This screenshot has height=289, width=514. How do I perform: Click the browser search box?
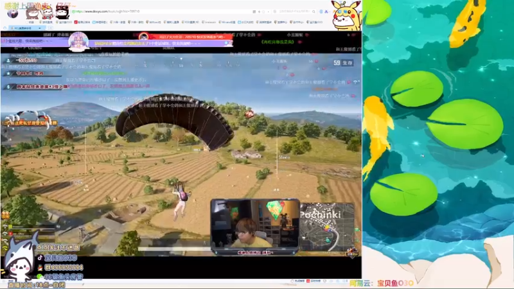(294, 12)
